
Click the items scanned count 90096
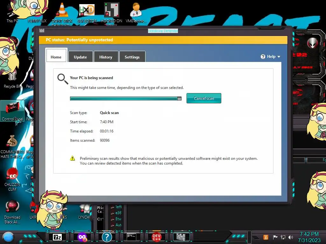pyautogui.click(x=104, y=140)
